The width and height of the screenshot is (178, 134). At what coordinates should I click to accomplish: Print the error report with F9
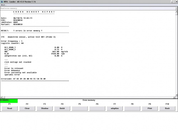(150, 108)
